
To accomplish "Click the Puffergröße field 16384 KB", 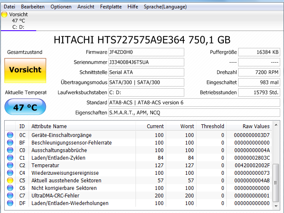I will pos(259,52).
